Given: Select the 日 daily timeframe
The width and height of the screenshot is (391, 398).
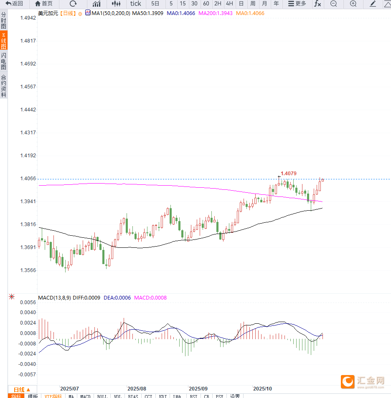Looking at the screenshot, I should 241,4.
